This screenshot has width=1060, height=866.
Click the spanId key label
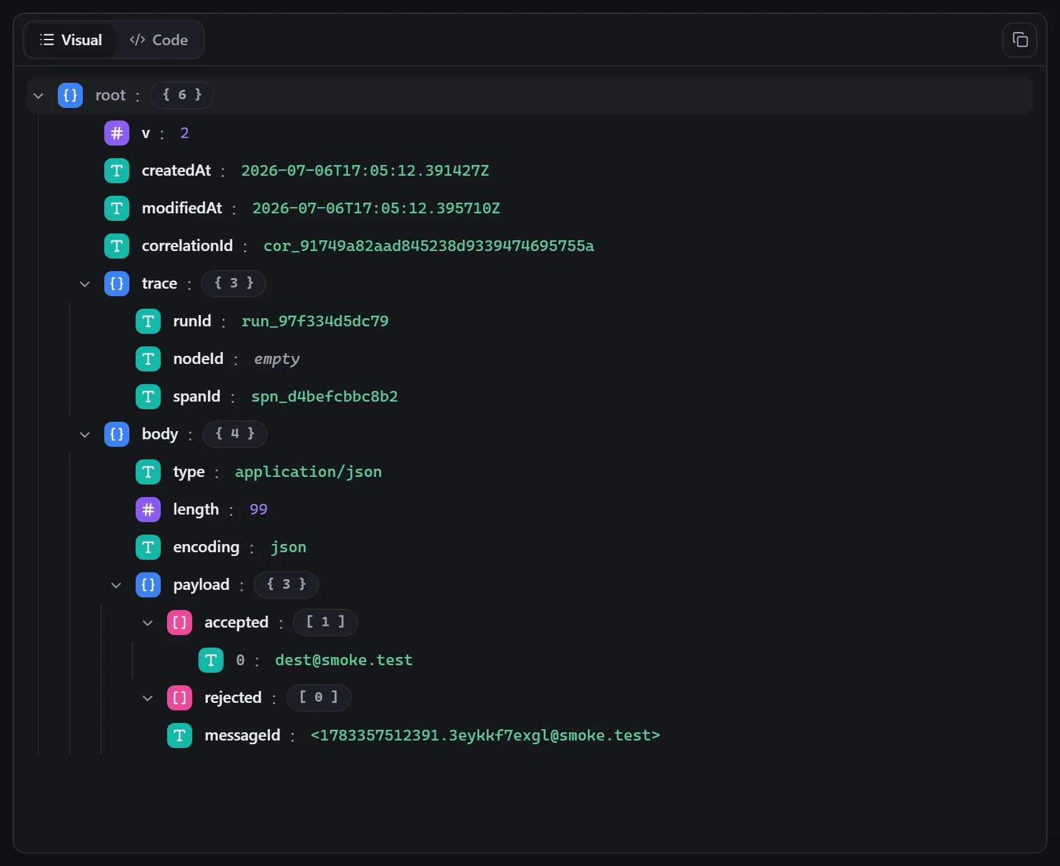197,397
